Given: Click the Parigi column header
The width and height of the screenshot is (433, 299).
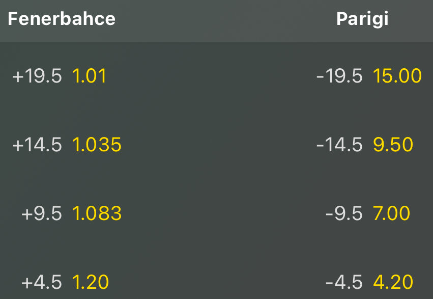Looking at the screenshot, I should tap(362, 19).
